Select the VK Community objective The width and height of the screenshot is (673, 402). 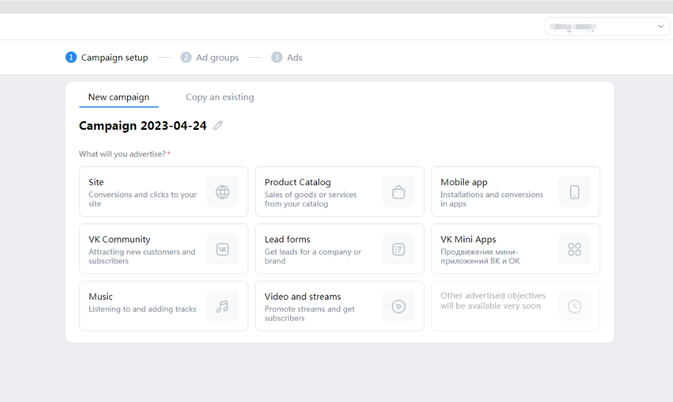pos(164,248)
